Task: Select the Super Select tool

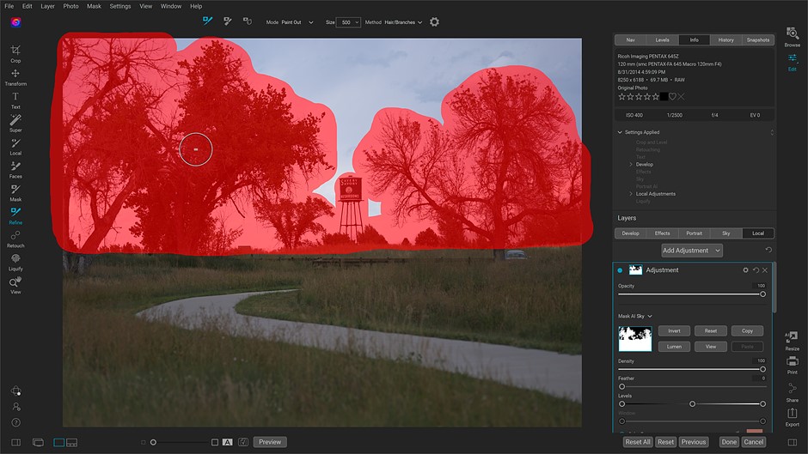Action: tap(15, 123)
